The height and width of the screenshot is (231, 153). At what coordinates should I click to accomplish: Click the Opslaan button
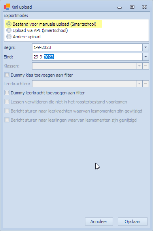[x=132, y=222]
